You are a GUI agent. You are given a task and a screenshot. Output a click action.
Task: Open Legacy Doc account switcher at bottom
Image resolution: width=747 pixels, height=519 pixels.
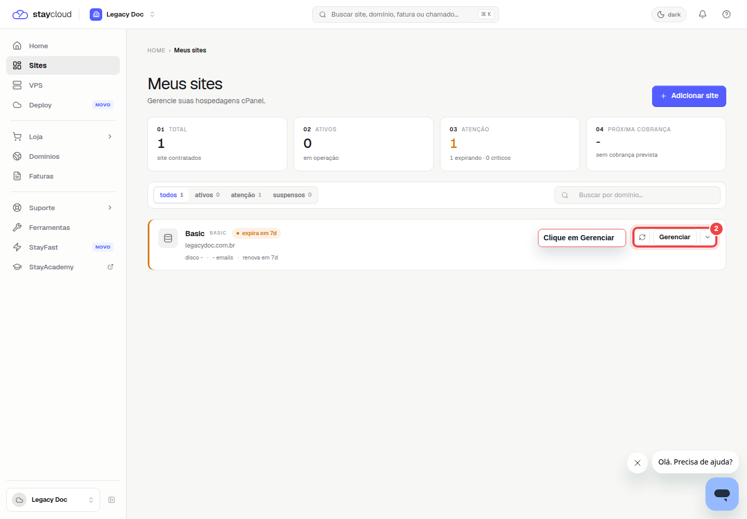(53, 500)
